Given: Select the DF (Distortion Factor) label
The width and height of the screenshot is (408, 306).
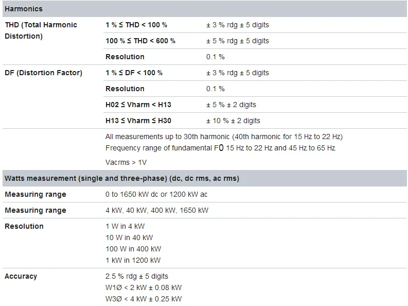Looking at the screenshot, I should click(43, 73).
